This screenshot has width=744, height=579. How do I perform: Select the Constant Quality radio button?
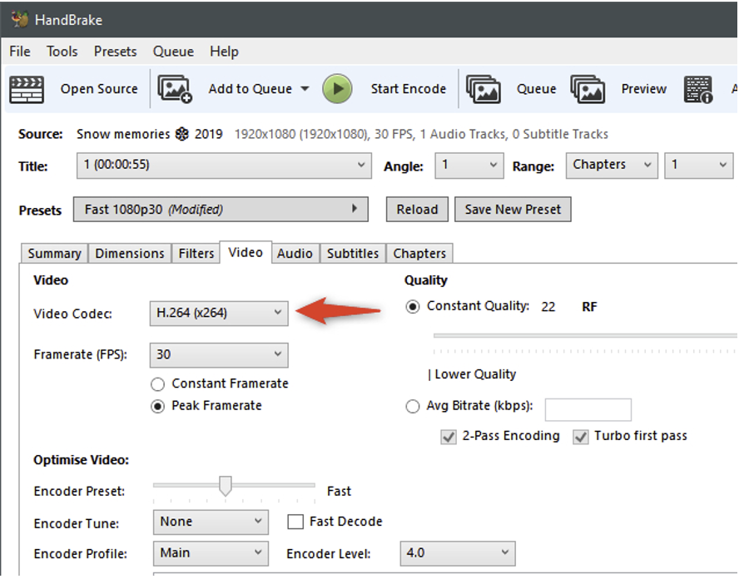[413, 307]
